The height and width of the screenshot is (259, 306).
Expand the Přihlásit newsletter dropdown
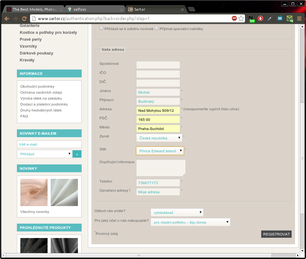click(45, 154)
